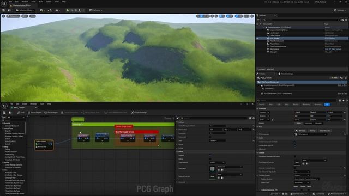The height and width of the screenshot is (196, 349).
Task: Open the viewport options hamburger icon
Action: click(x=3, y=16)
